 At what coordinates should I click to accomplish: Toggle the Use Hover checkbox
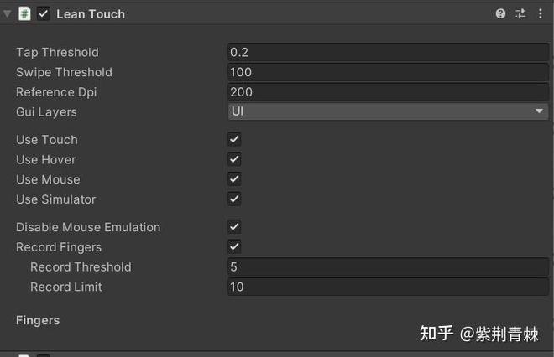pos(234,159)
